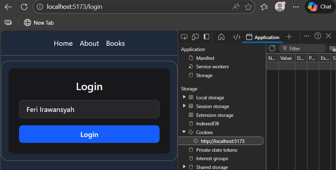
Task: Click the username field with Feri Irawansyah
Action: (89, 109)
